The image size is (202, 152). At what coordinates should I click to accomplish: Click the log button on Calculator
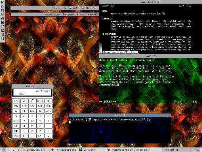32,111
